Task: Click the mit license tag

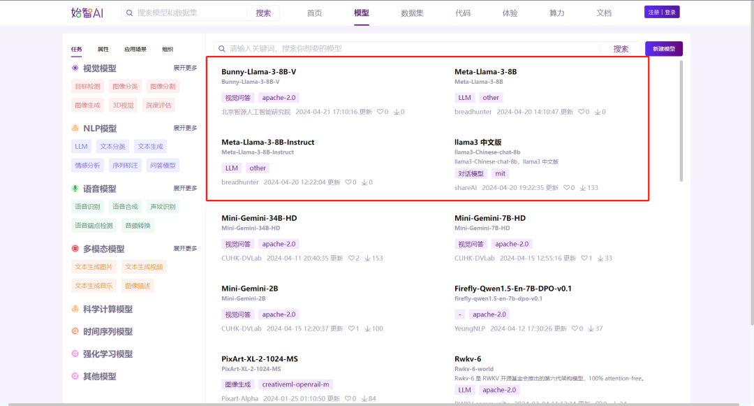Action: (501, 174)
